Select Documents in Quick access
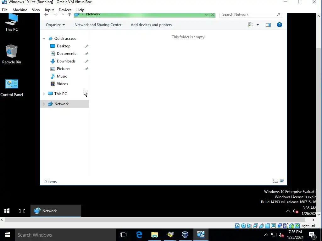Image resolution: width=322 pixels, height=241 pixels. [x=66, y=54]
